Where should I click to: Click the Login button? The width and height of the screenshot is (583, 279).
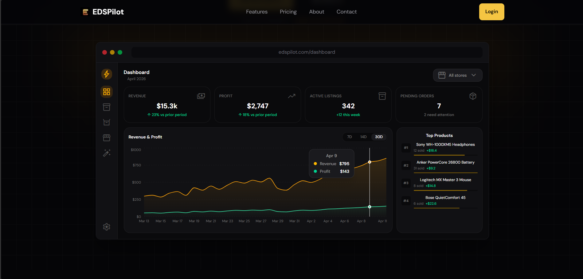(x=491, y=12)
